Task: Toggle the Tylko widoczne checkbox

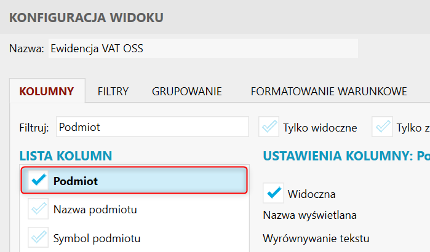Action: (269, 127)
